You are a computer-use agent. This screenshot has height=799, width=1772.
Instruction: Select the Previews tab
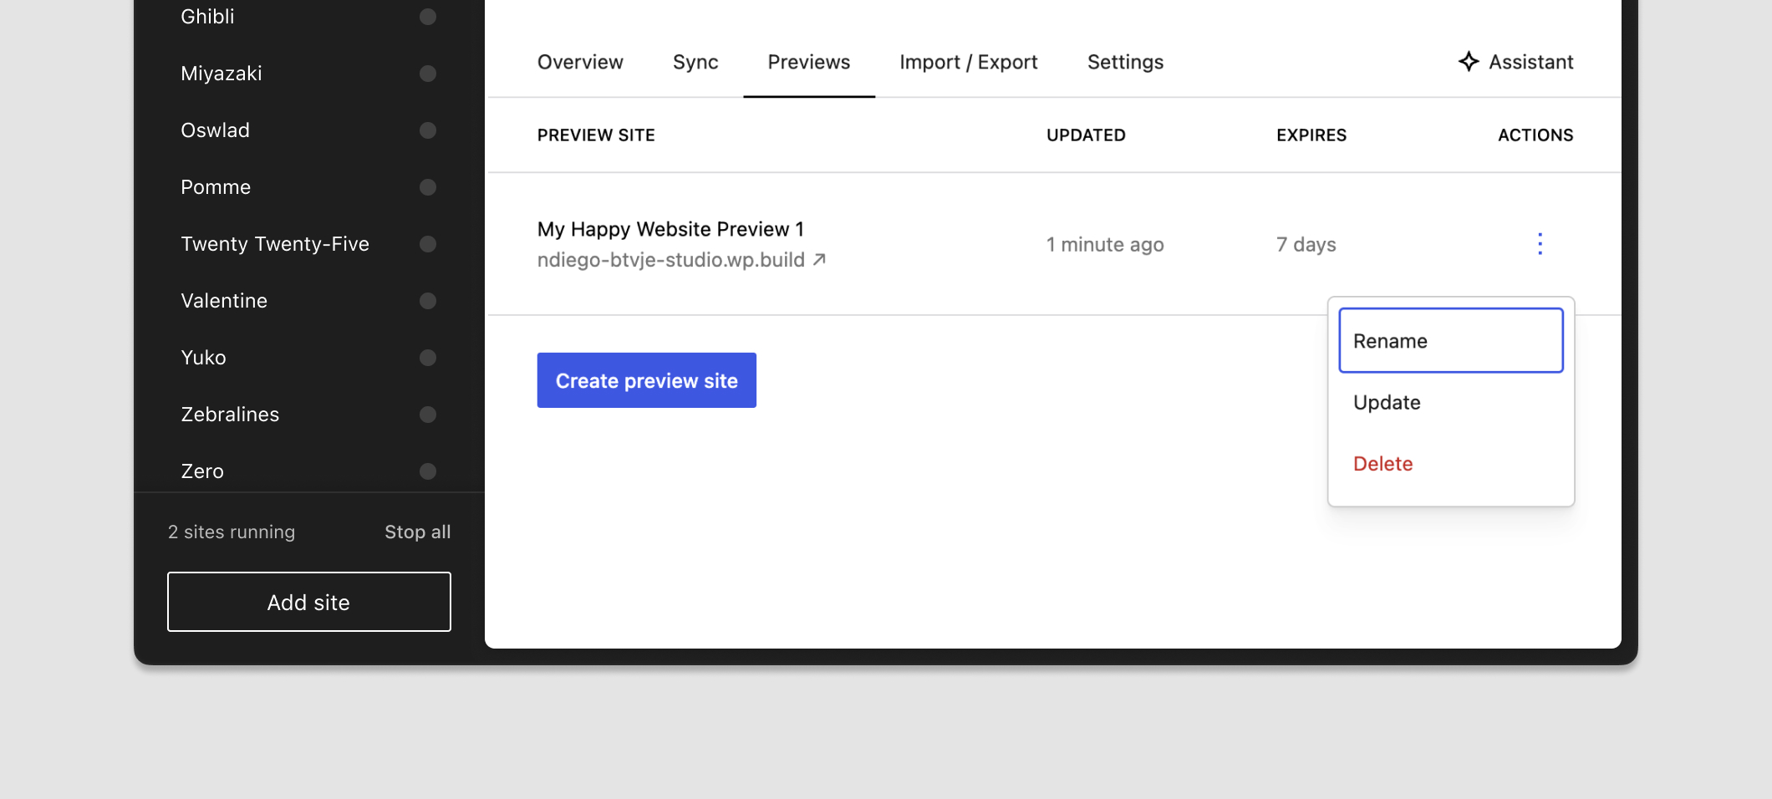pyautogui.click(x=809, y=62)
